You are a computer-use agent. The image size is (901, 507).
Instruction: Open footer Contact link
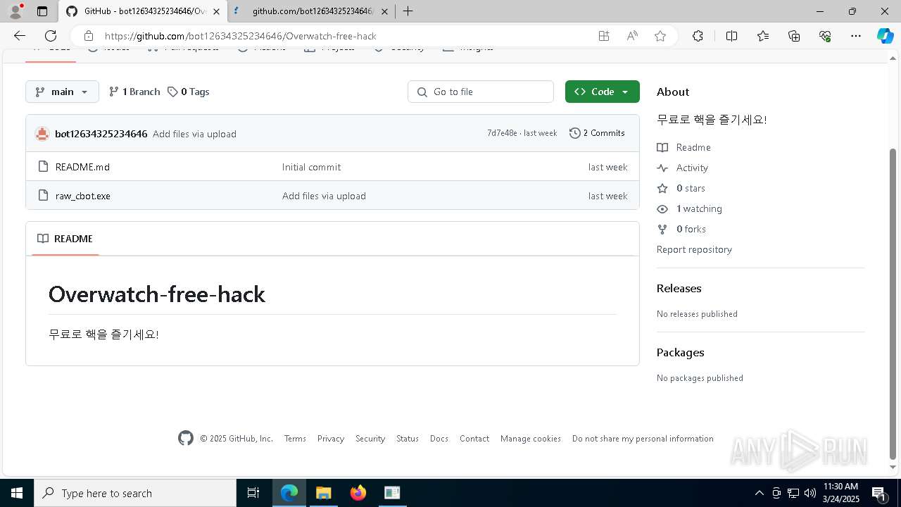474,439
